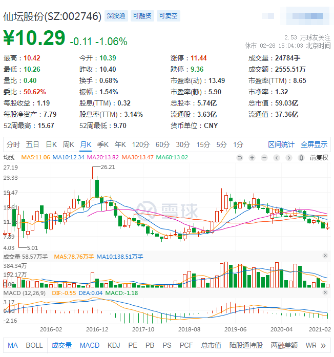Open 区间统计 range statistics

click(x=281, y=144)
